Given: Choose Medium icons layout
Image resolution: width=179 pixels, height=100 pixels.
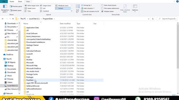Looking at the screenshot, I should [62, 6].
